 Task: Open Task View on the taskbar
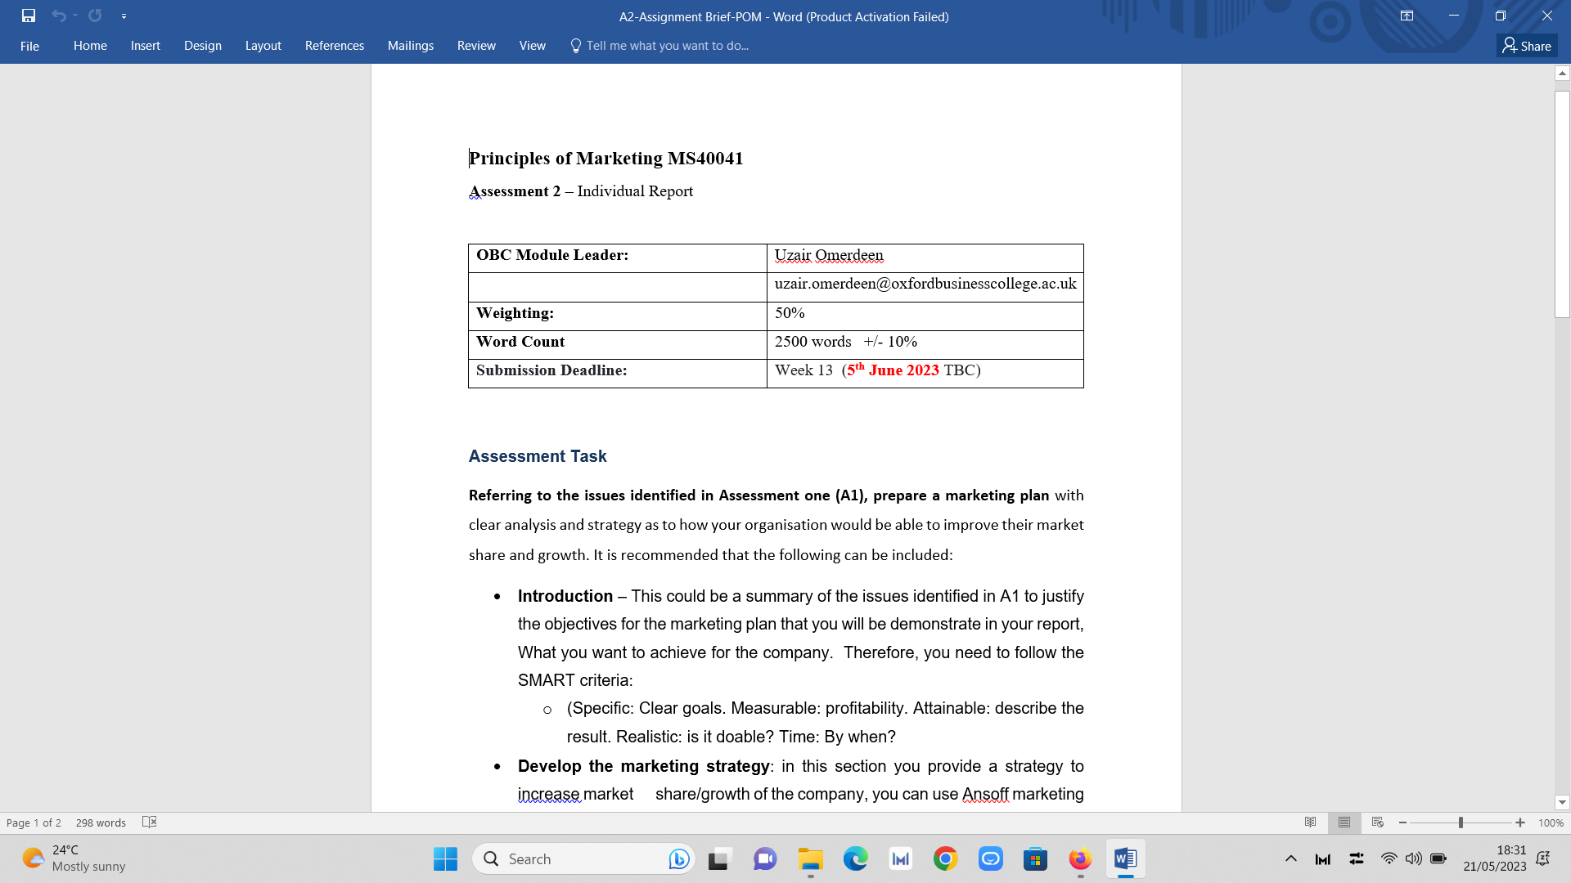tap(718, 858)
